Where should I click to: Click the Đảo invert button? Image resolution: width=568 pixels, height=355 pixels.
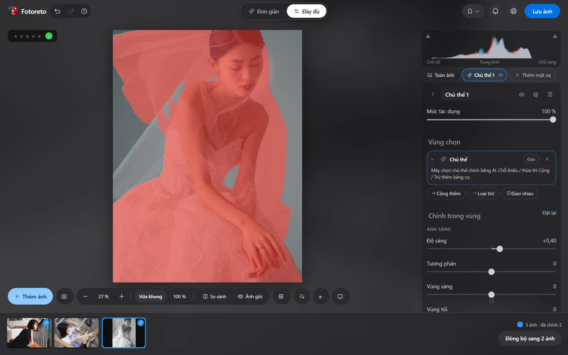(x=531, y=159)
